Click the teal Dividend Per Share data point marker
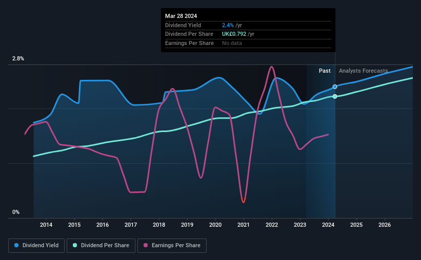 (x=335, y=97)
